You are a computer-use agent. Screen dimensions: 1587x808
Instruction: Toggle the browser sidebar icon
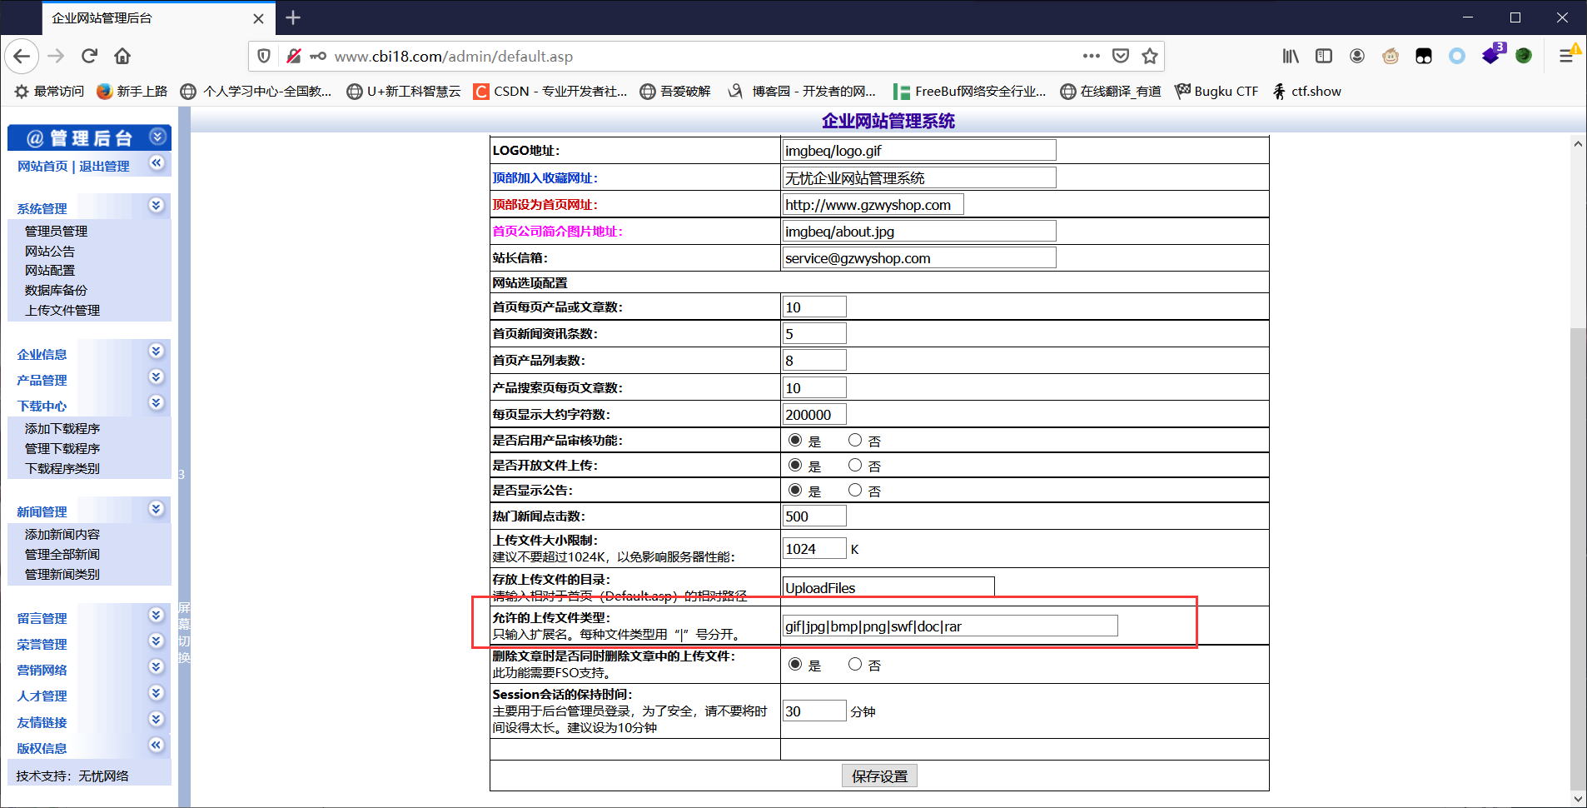(x=1324, y=56)
